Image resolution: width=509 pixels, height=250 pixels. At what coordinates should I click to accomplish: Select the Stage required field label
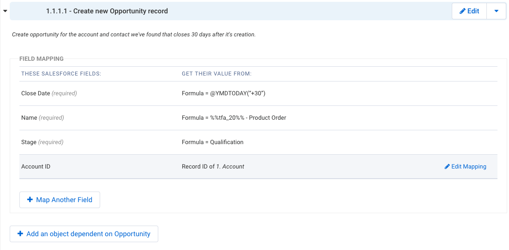pyautogui.click(x=42, y=142)
